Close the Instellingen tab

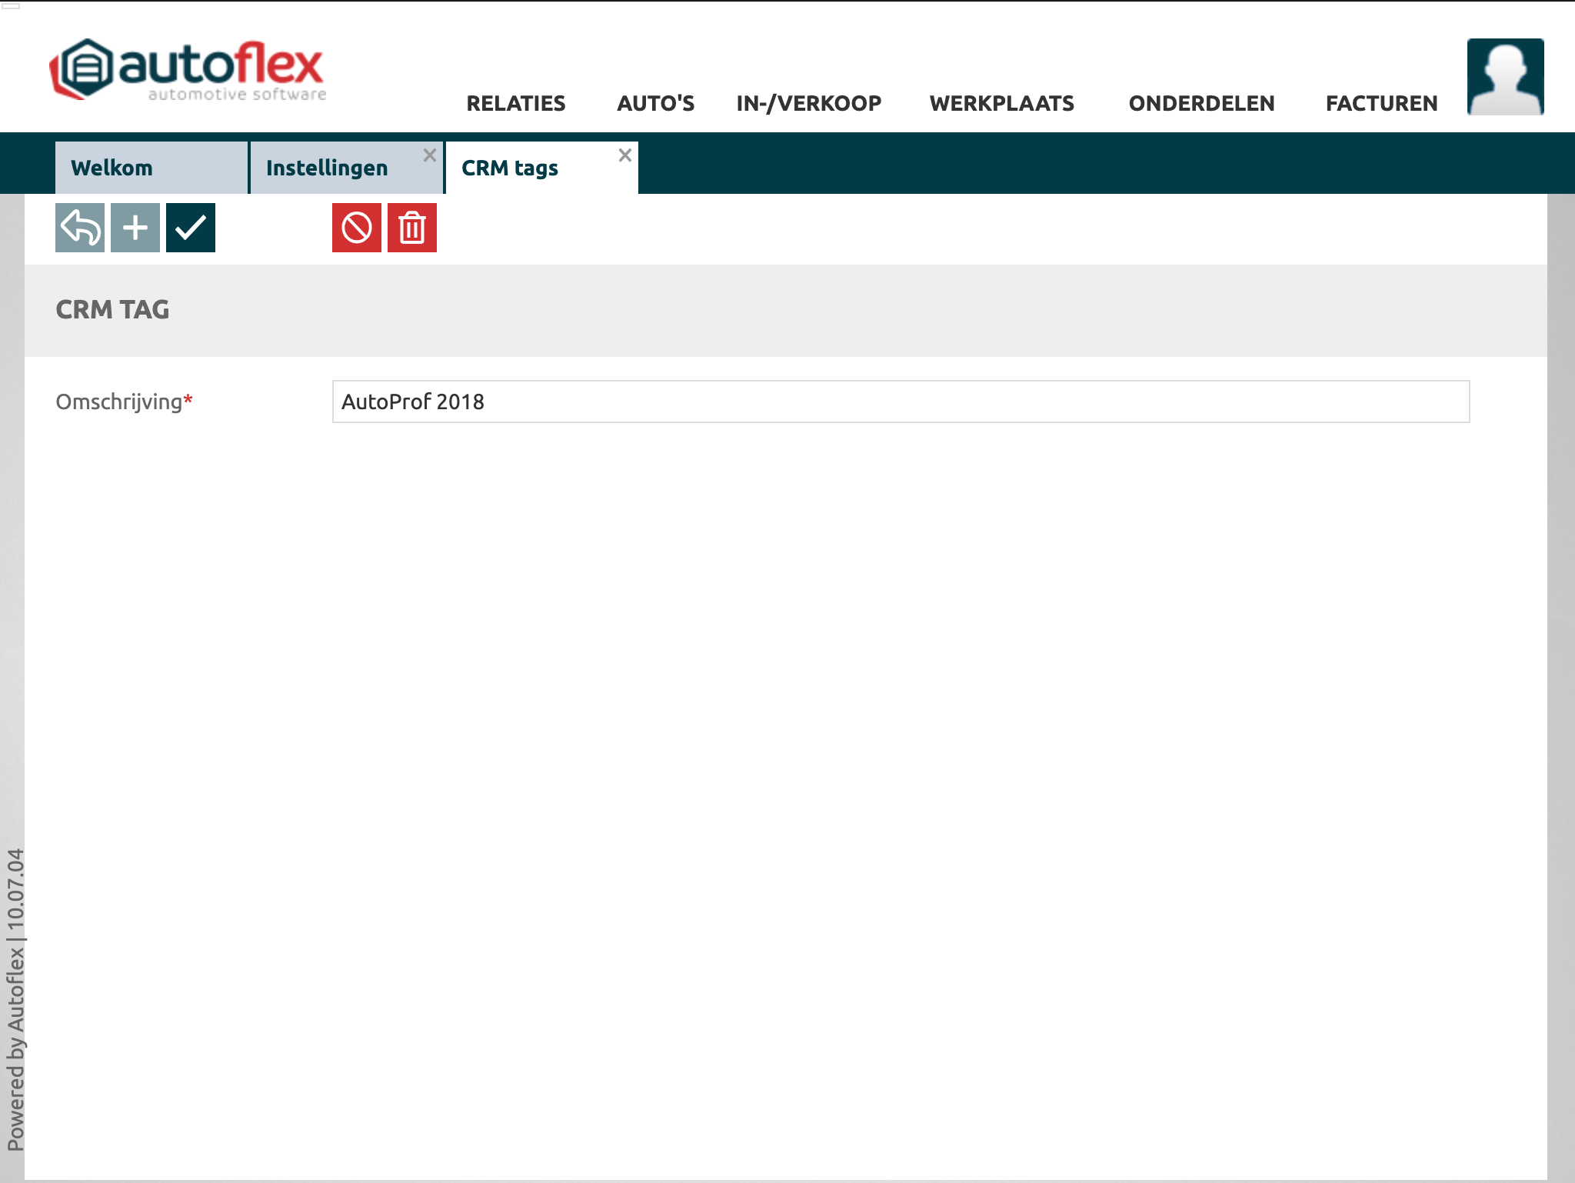pyautogui.click(x=430, y=155)
